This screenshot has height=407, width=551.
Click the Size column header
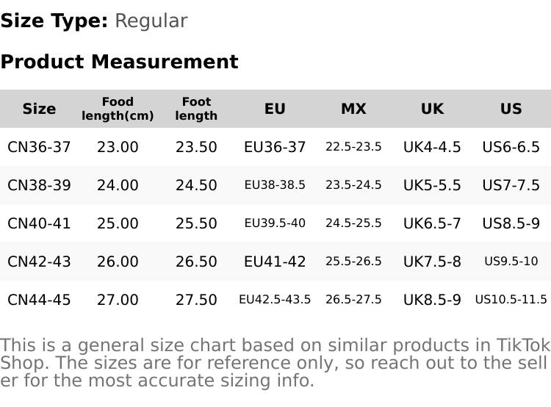pos(39,109)
